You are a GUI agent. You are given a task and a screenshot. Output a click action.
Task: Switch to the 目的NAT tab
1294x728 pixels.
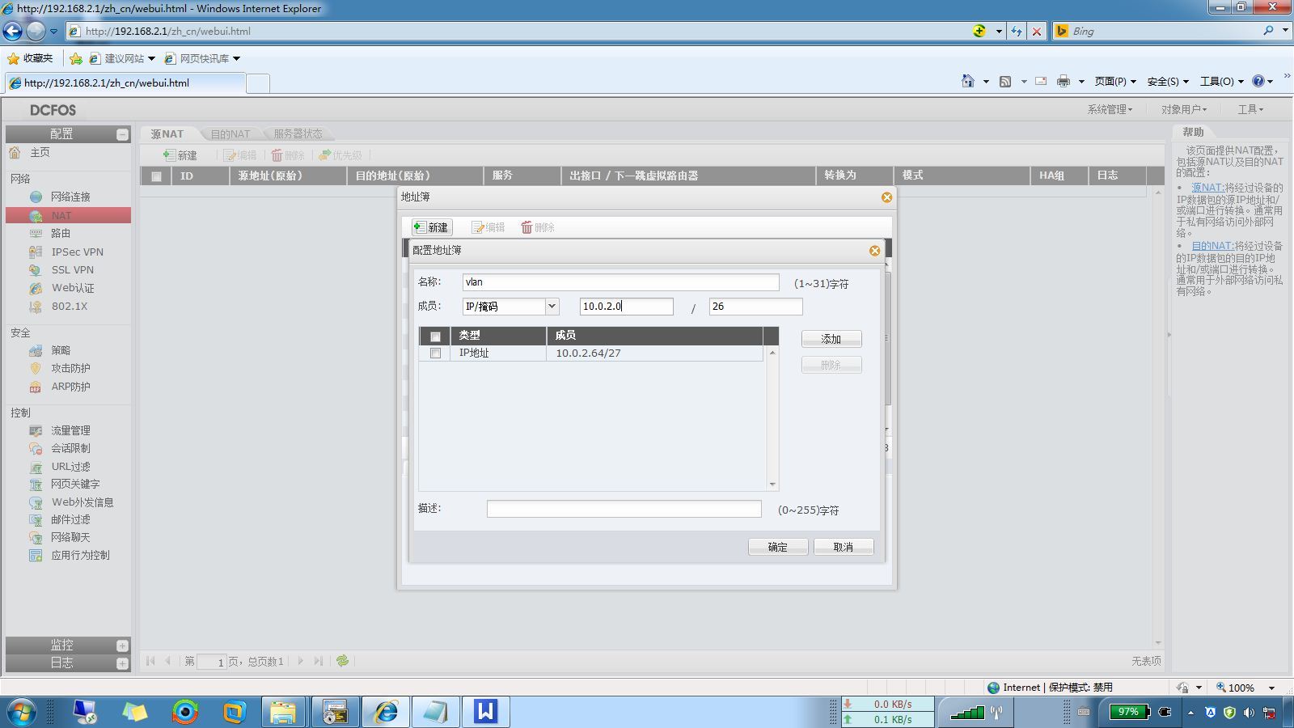click(x=230, y=133)
